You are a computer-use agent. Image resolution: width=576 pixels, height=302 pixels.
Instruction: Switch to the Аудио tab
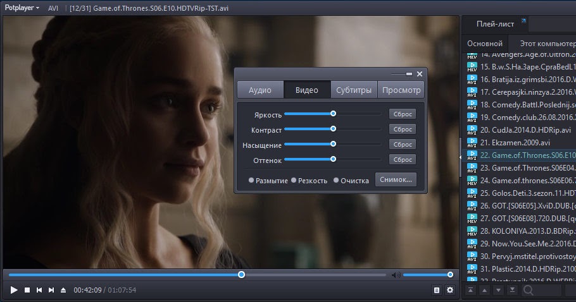point(260,90)
